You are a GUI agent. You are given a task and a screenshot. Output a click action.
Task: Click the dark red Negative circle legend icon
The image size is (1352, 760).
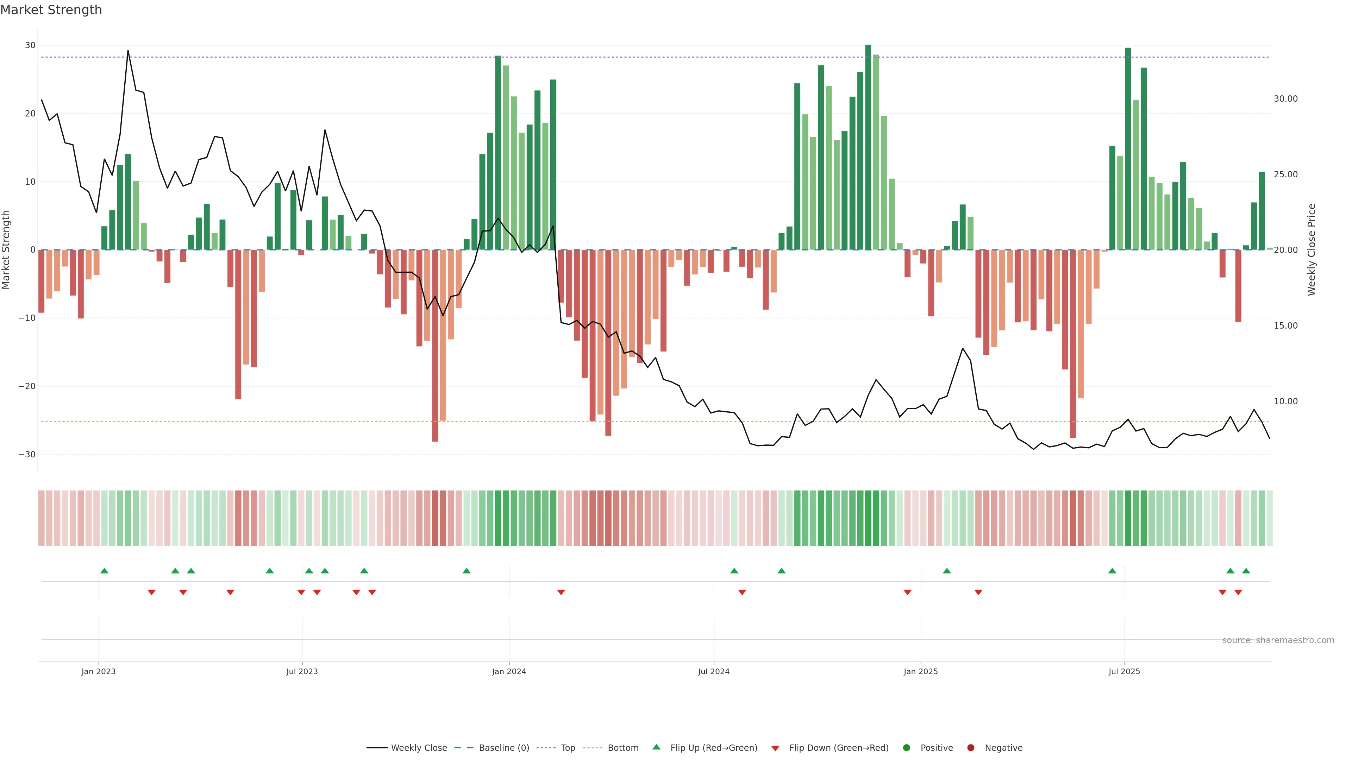970,747
